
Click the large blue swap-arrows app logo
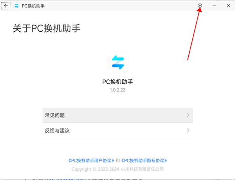tap(117, 62)
